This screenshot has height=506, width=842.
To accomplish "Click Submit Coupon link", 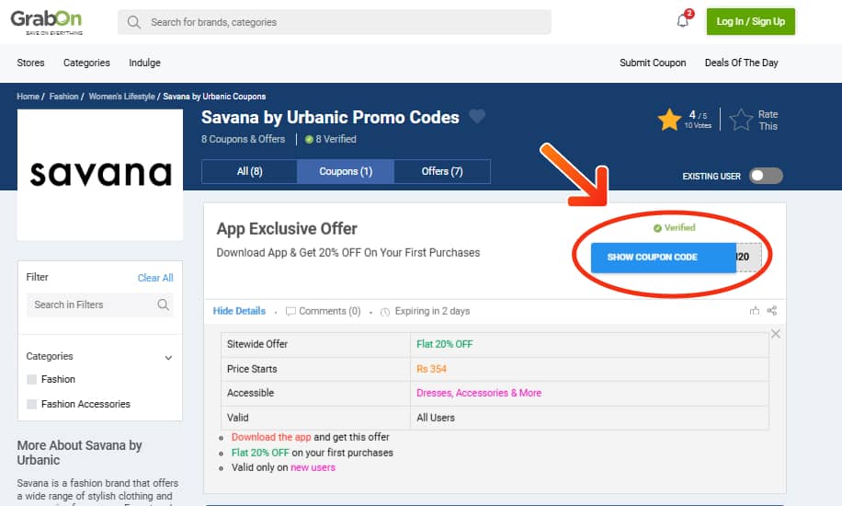I will click(653, 63).
